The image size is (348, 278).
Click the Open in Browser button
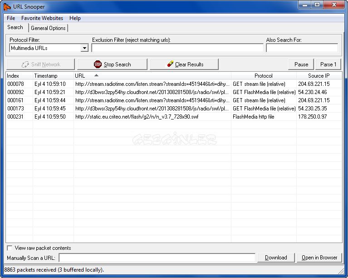click(319, 258)
